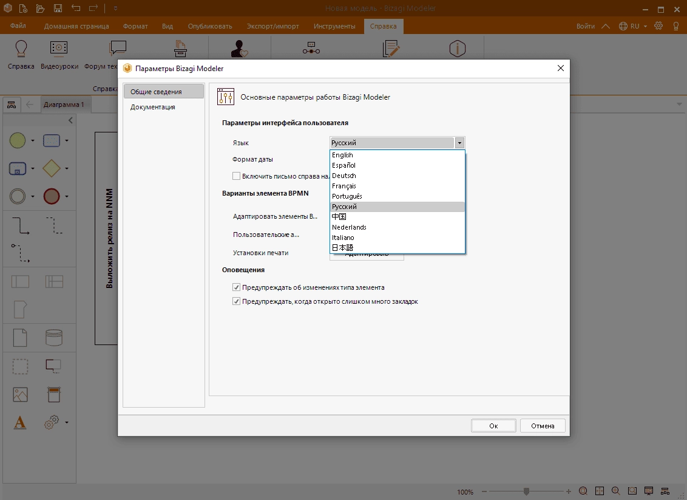Switch to the Домашняя страница tab
Viewport: 687px width, 500px height.
pos(76,26)
